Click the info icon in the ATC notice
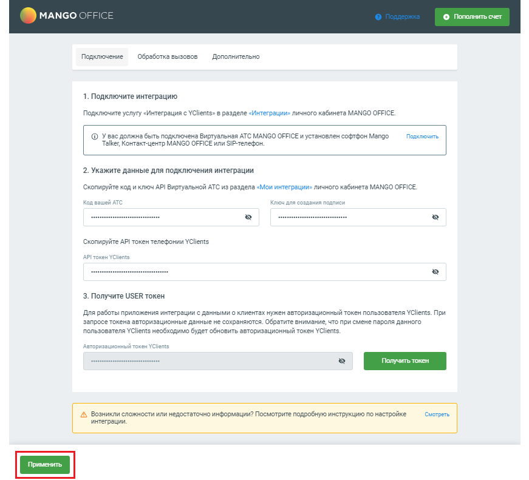Image resolution: width=529 pixels, height=480 pixels. coord(95,137)
